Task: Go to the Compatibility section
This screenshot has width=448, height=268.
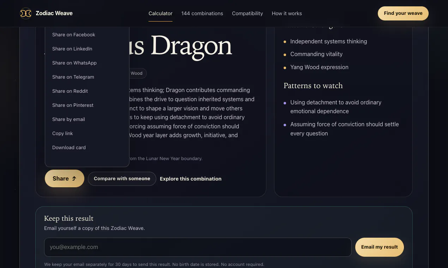Action: click(247, 13)
